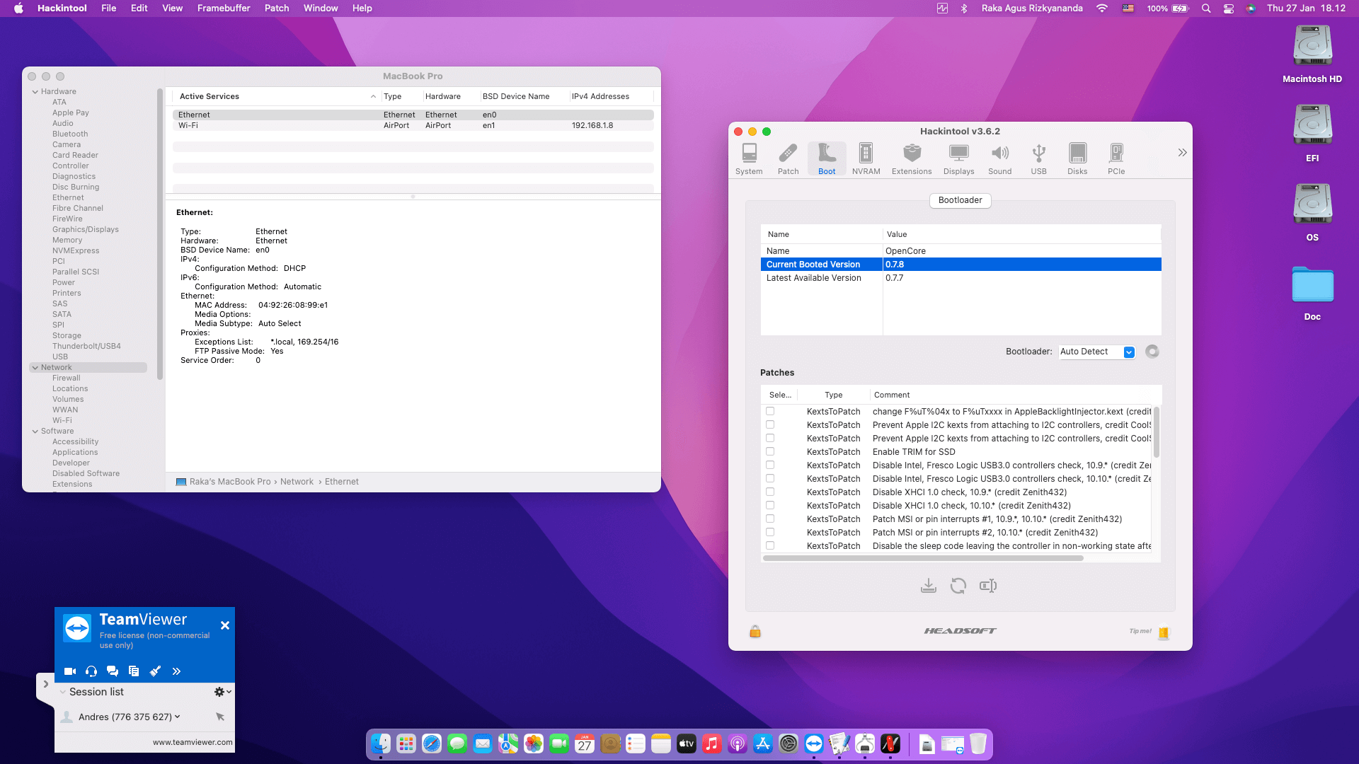Collapse the Network tree section
1359x764 pixels.
[x=35, y=368]
